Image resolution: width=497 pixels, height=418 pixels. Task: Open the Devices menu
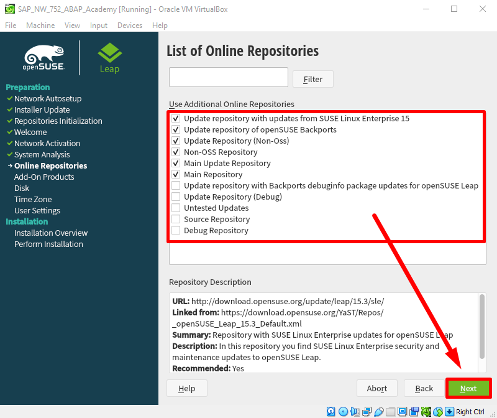(x=130, y=26)
